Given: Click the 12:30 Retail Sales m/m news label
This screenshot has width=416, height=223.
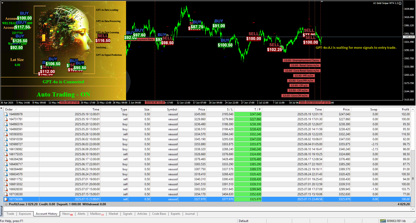Looking at the screenshot, I should click(305, 65).
